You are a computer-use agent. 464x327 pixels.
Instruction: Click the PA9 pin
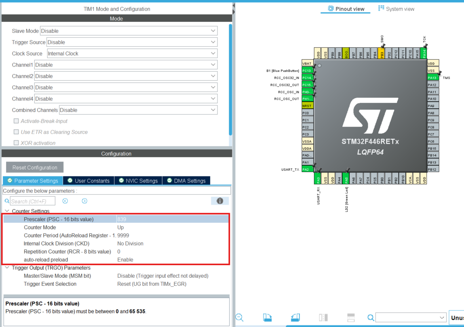(x=433, y=106)
